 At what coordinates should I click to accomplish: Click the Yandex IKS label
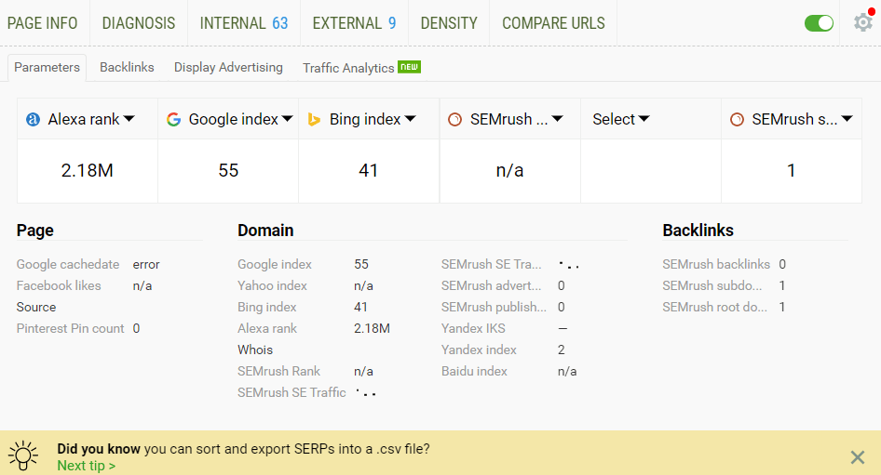click(x=473, y=328)
